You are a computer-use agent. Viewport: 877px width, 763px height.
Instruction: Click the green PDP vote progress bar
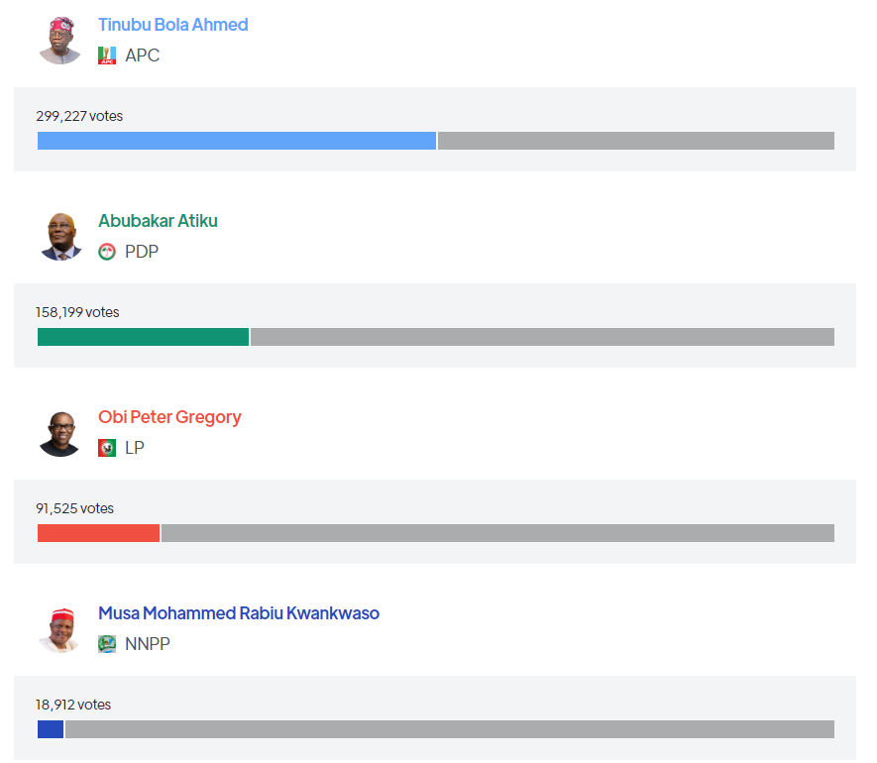(143, 337)
